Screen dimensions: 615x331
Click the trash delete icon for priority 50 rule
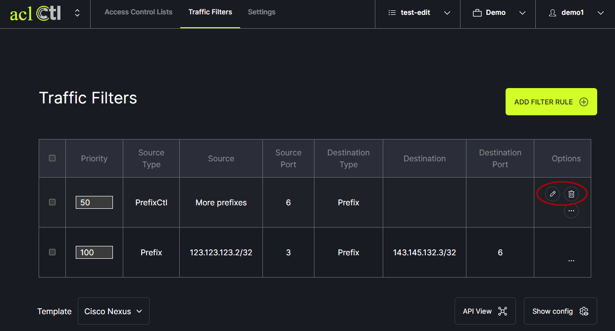(571, 194)
